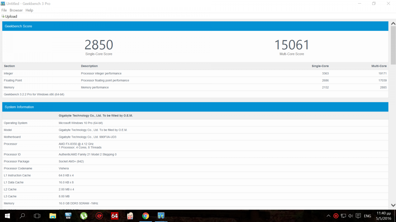Select the Integer section row label
This screenshot has width=396, height=222.
click(x=9, y=73)
